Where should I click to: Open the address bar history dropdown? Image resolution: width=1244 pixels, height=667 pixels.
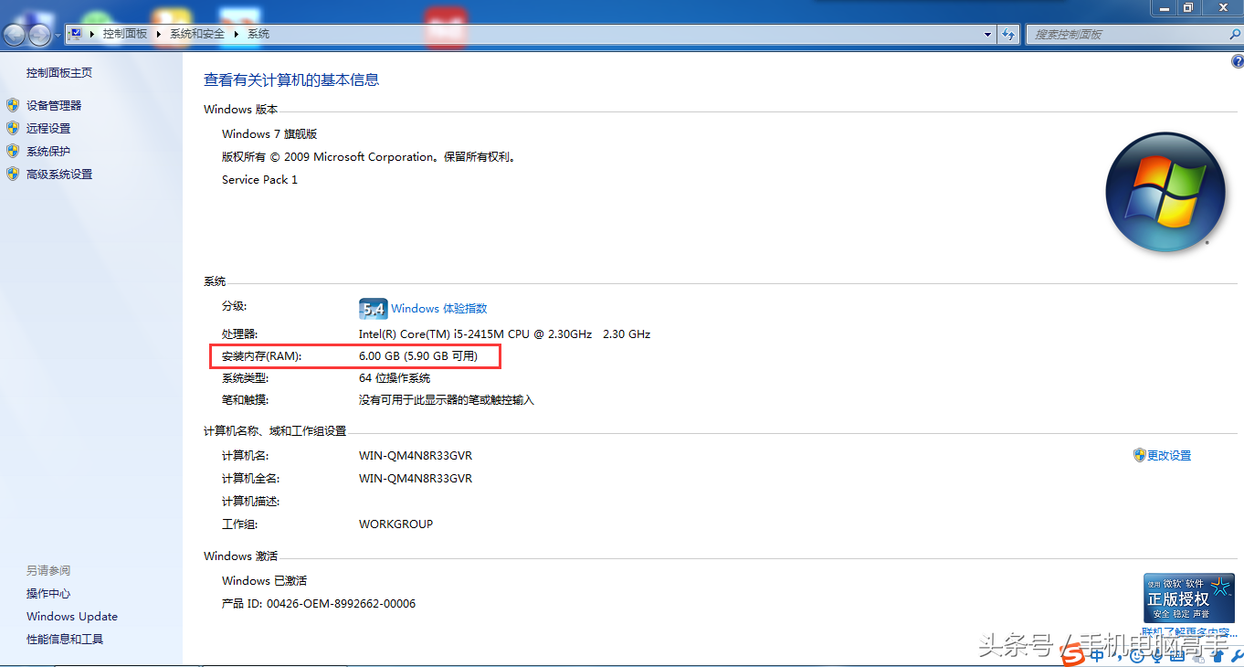point(986,34)
